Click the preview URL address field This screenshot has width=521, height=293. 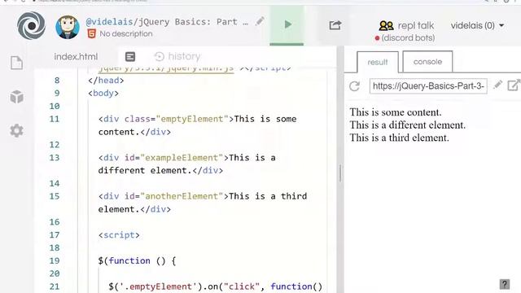[x=428, y=86]
